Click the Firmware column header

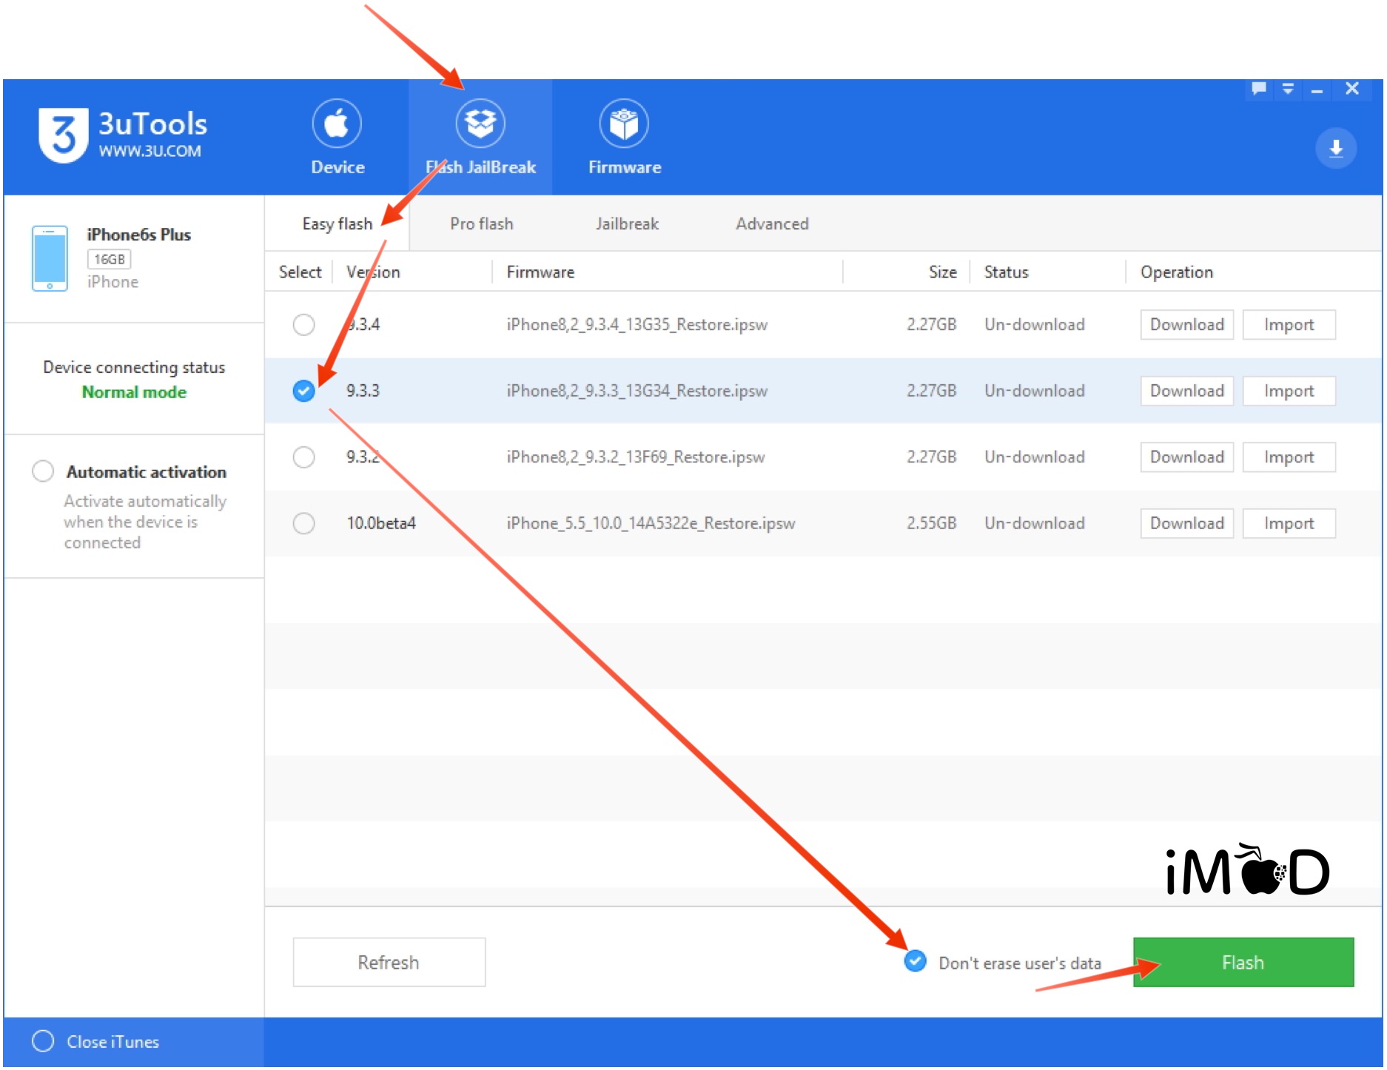pos(540,272)
